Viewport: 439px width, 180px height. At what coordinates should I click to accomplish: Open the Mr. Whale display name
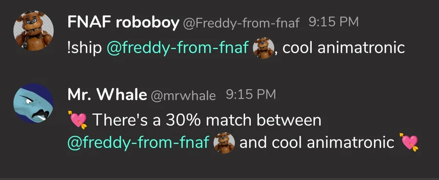click(107, 95)
